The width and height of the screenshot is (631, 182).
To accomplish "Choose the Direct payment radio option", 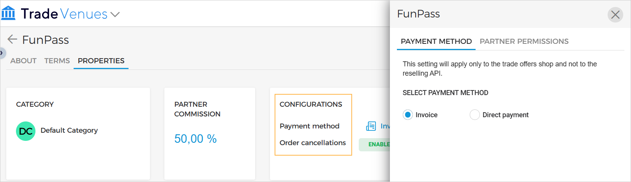I will pos(475,115).
